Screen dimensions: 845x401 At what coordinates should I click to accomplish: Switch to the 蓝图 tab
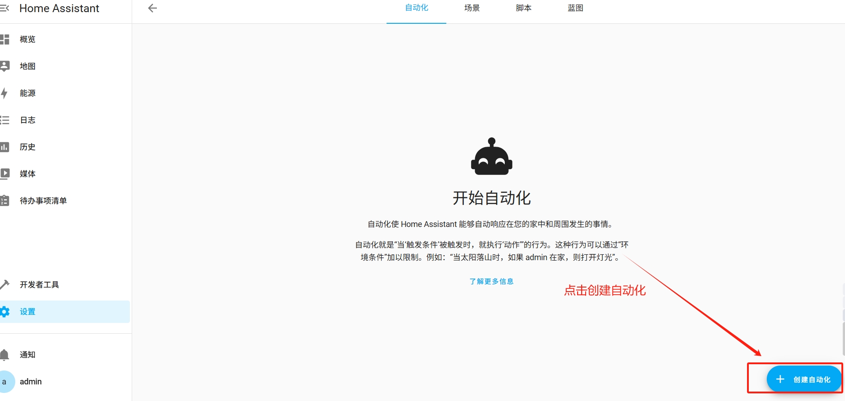coord(575,8)
